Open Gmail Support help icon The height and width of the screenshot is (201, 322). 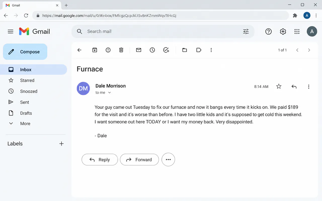coord(268,31)
